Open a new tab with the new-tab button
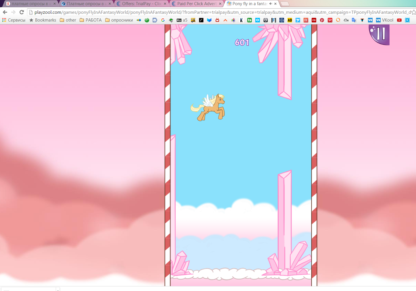Viewport: 416px width, 291px height. click(285, 4)
